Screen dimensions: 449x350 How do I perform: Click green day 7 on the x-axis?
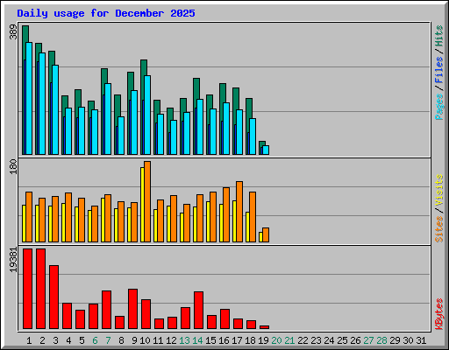108,340
